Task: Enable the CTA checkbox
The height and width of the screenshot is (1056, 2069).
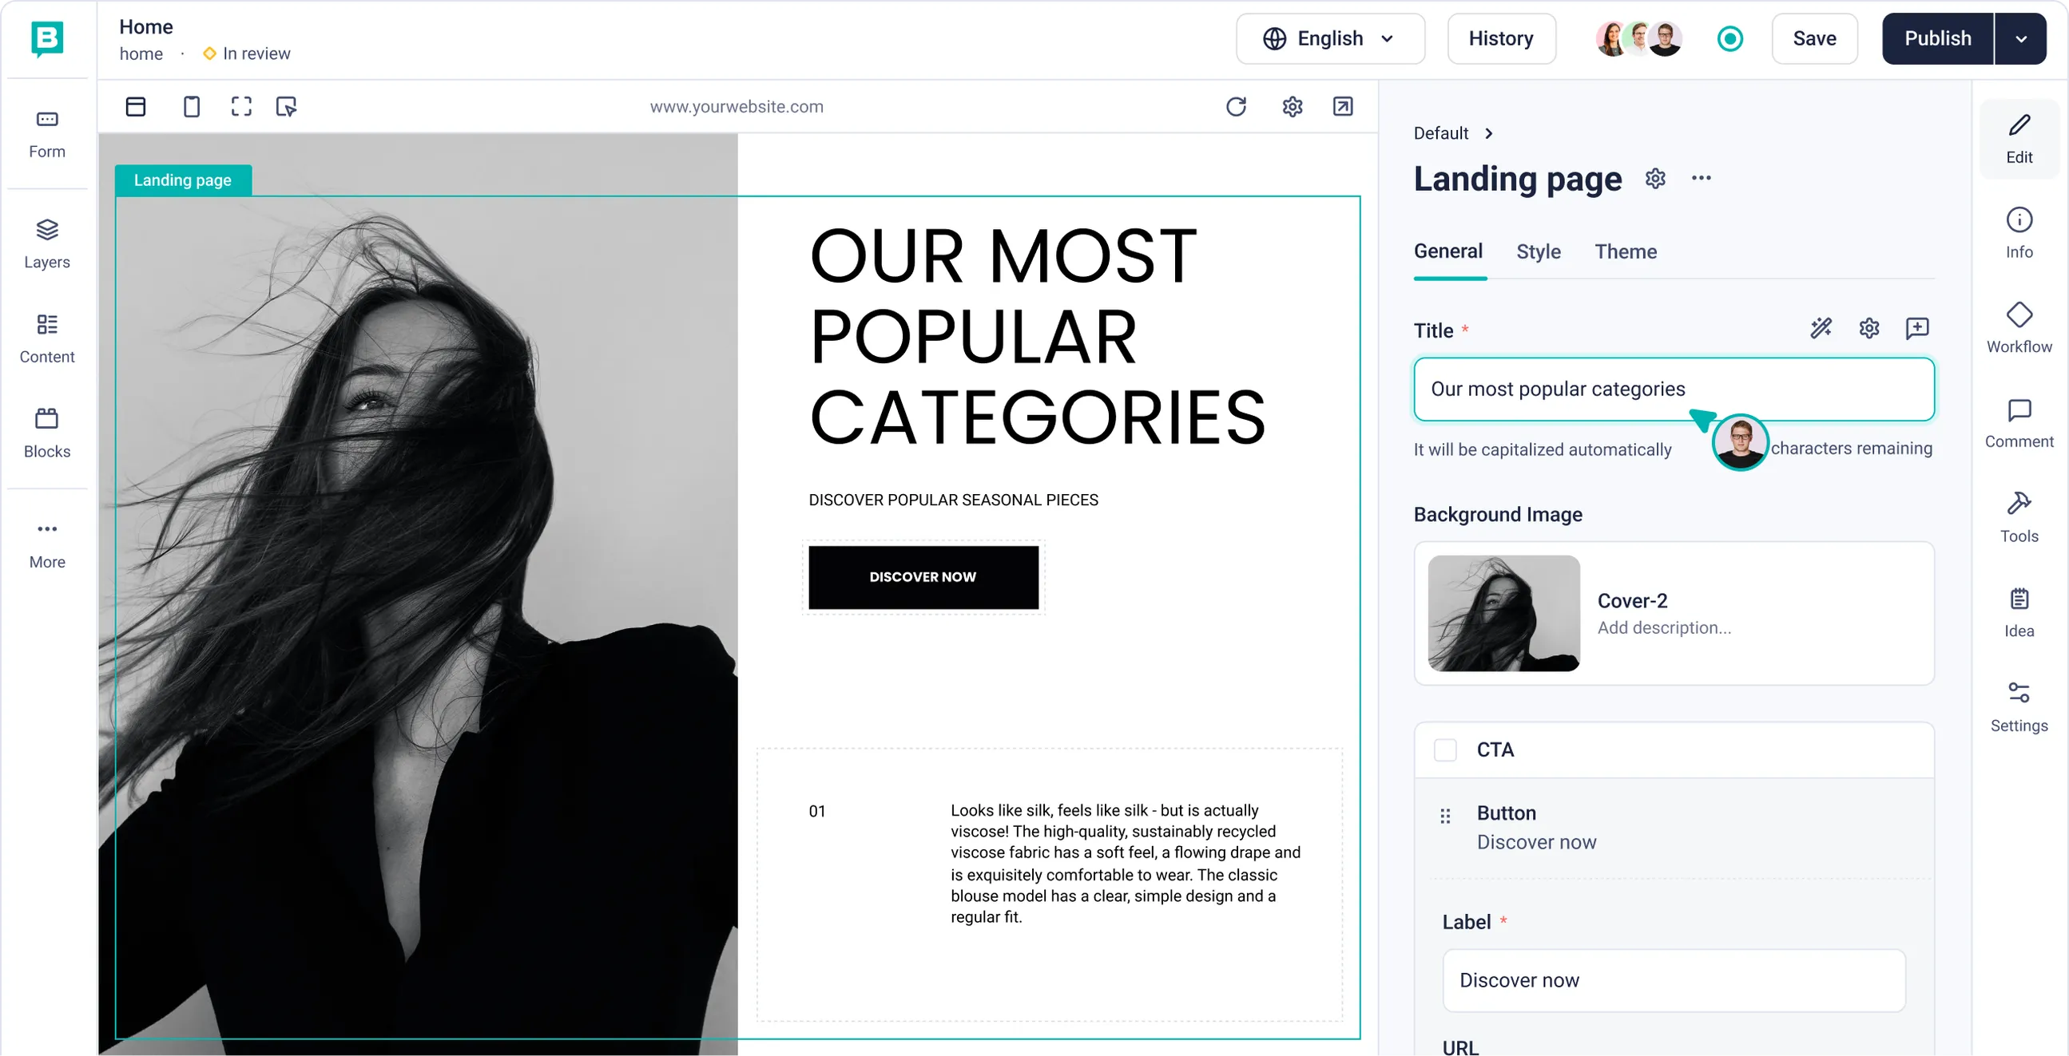Action: pyautogui.click(x=1446, y=749)
